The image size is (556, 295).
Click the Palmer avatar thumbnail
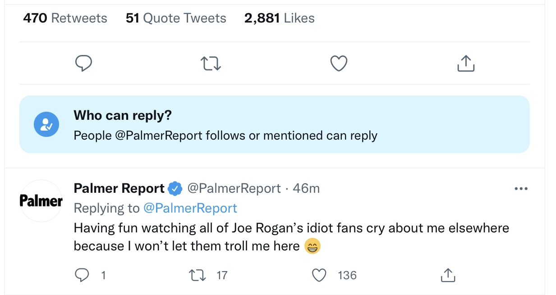41,201
